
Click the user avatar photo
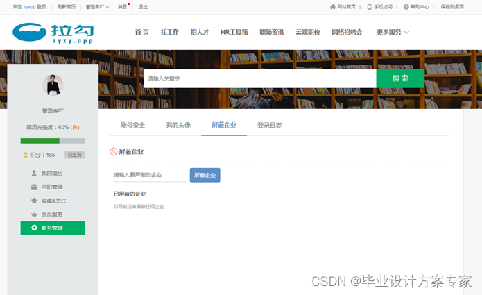[x=53, y=85]
